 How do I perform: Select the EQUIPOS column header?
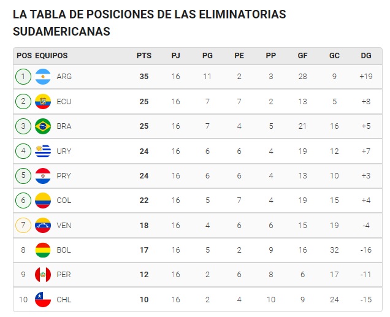click(x=52, y=55)
